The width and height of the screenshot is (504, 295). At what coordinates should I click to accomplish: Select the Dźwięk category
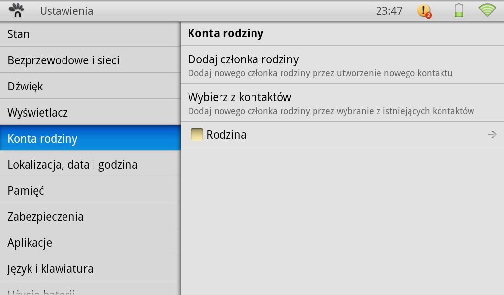[90, 87]
